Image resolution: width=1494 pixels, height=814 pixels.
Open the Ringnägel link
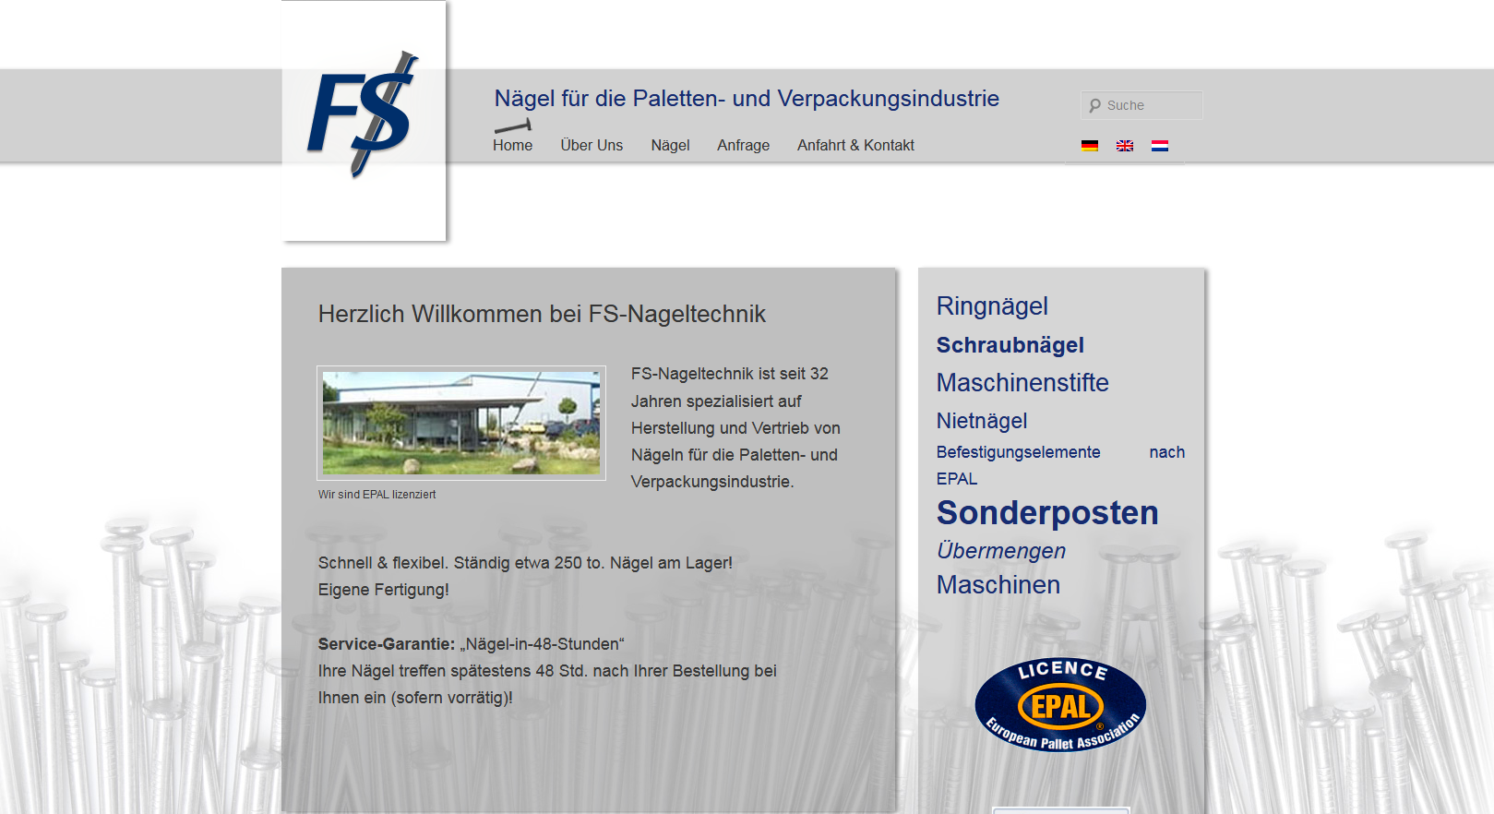992,306
